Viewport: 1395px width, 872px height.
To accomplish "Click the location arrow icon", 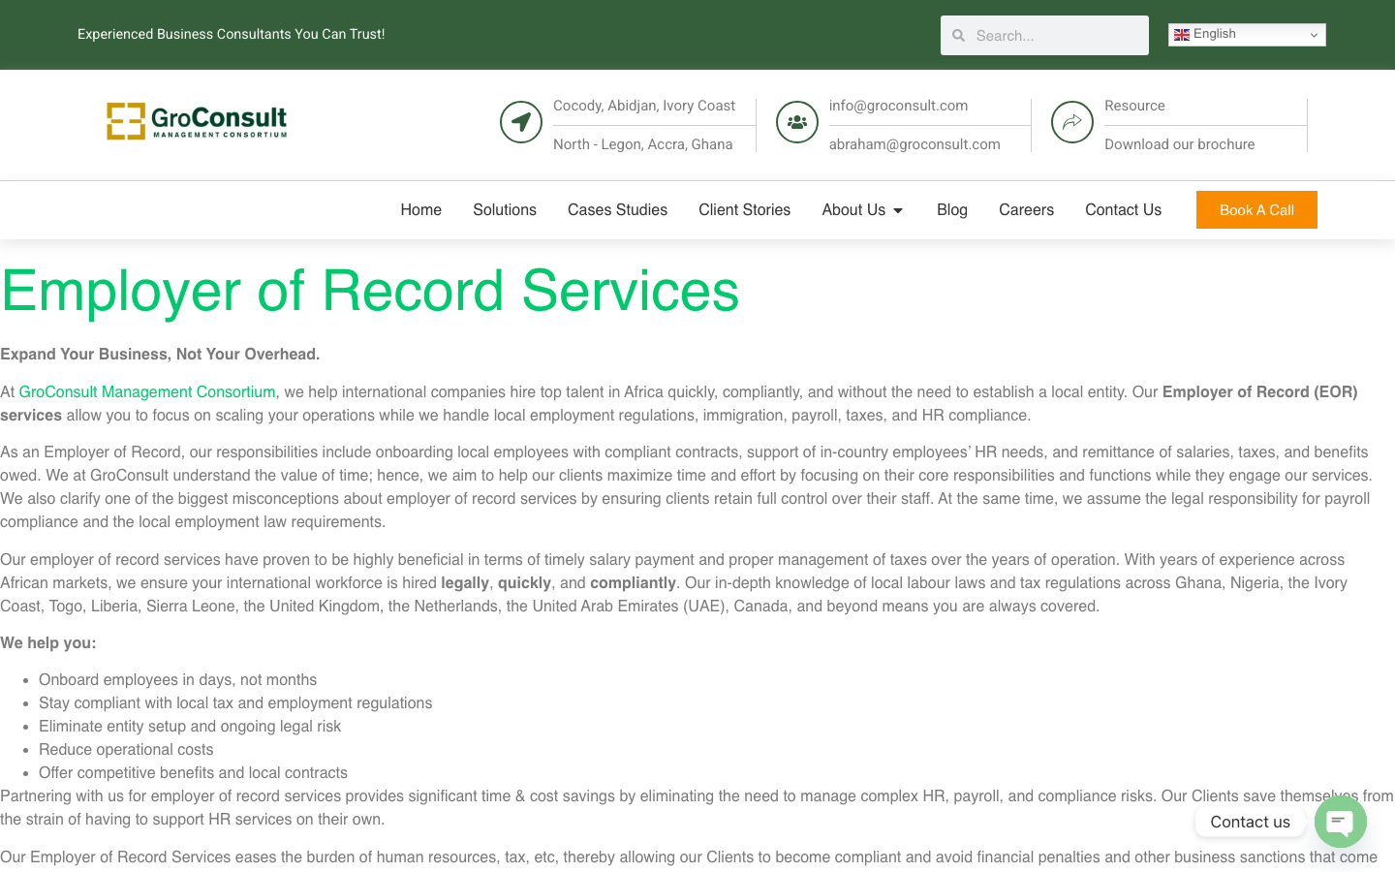I will (x=521, y=122).
